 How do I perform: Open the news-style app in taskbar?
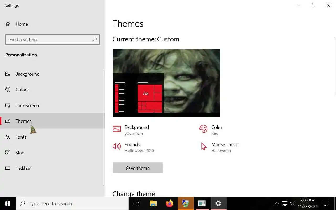(x=202, y=203)
